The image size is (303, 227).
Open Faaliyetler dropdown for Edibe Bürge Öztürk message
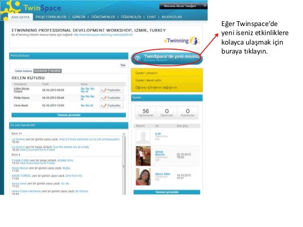click(x=112, y=90)
